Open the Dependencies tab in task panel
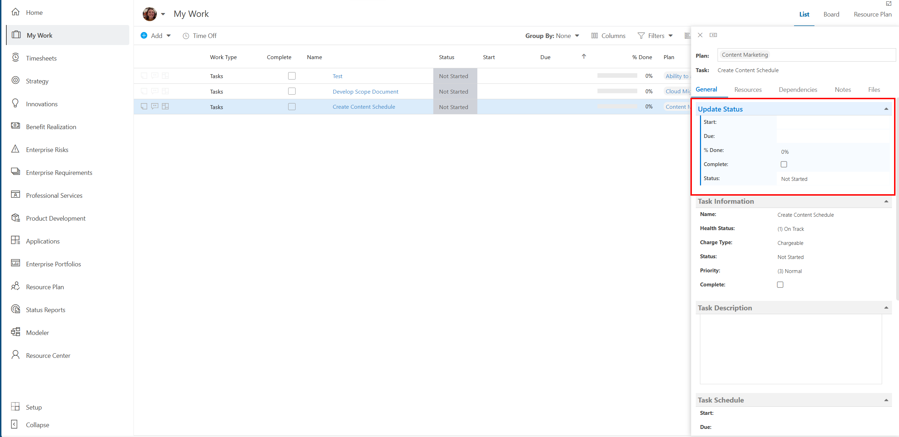This screenshot has width=899, height=437. pos(798,90)
